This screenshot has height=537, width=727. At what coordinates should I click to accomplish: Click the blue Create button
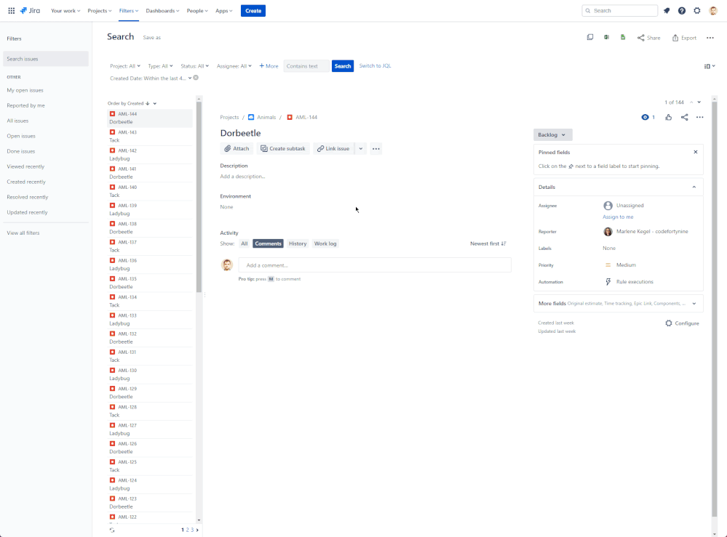[x=253, y=11]
